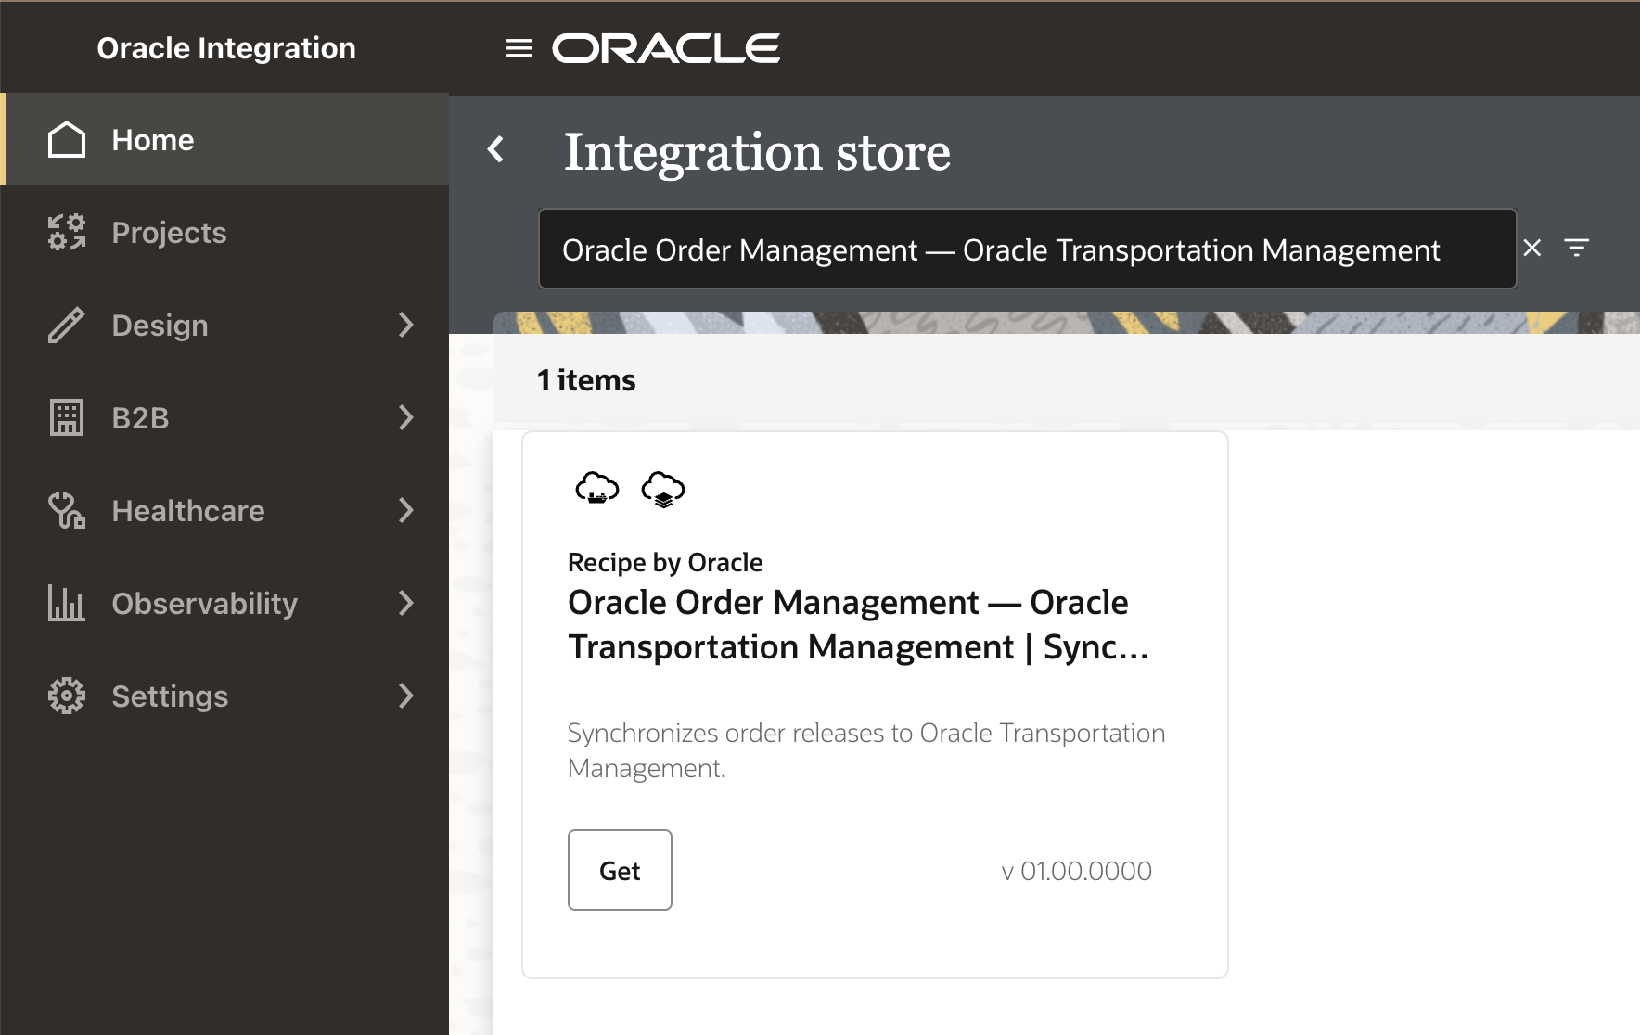This screenshot has height=1035, width=1640.
Task: Click the B2B building icon
Action: [66, 417]
